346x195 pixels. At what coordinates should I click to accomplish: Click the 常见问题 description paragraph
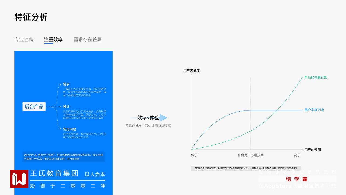pos(85,136)
